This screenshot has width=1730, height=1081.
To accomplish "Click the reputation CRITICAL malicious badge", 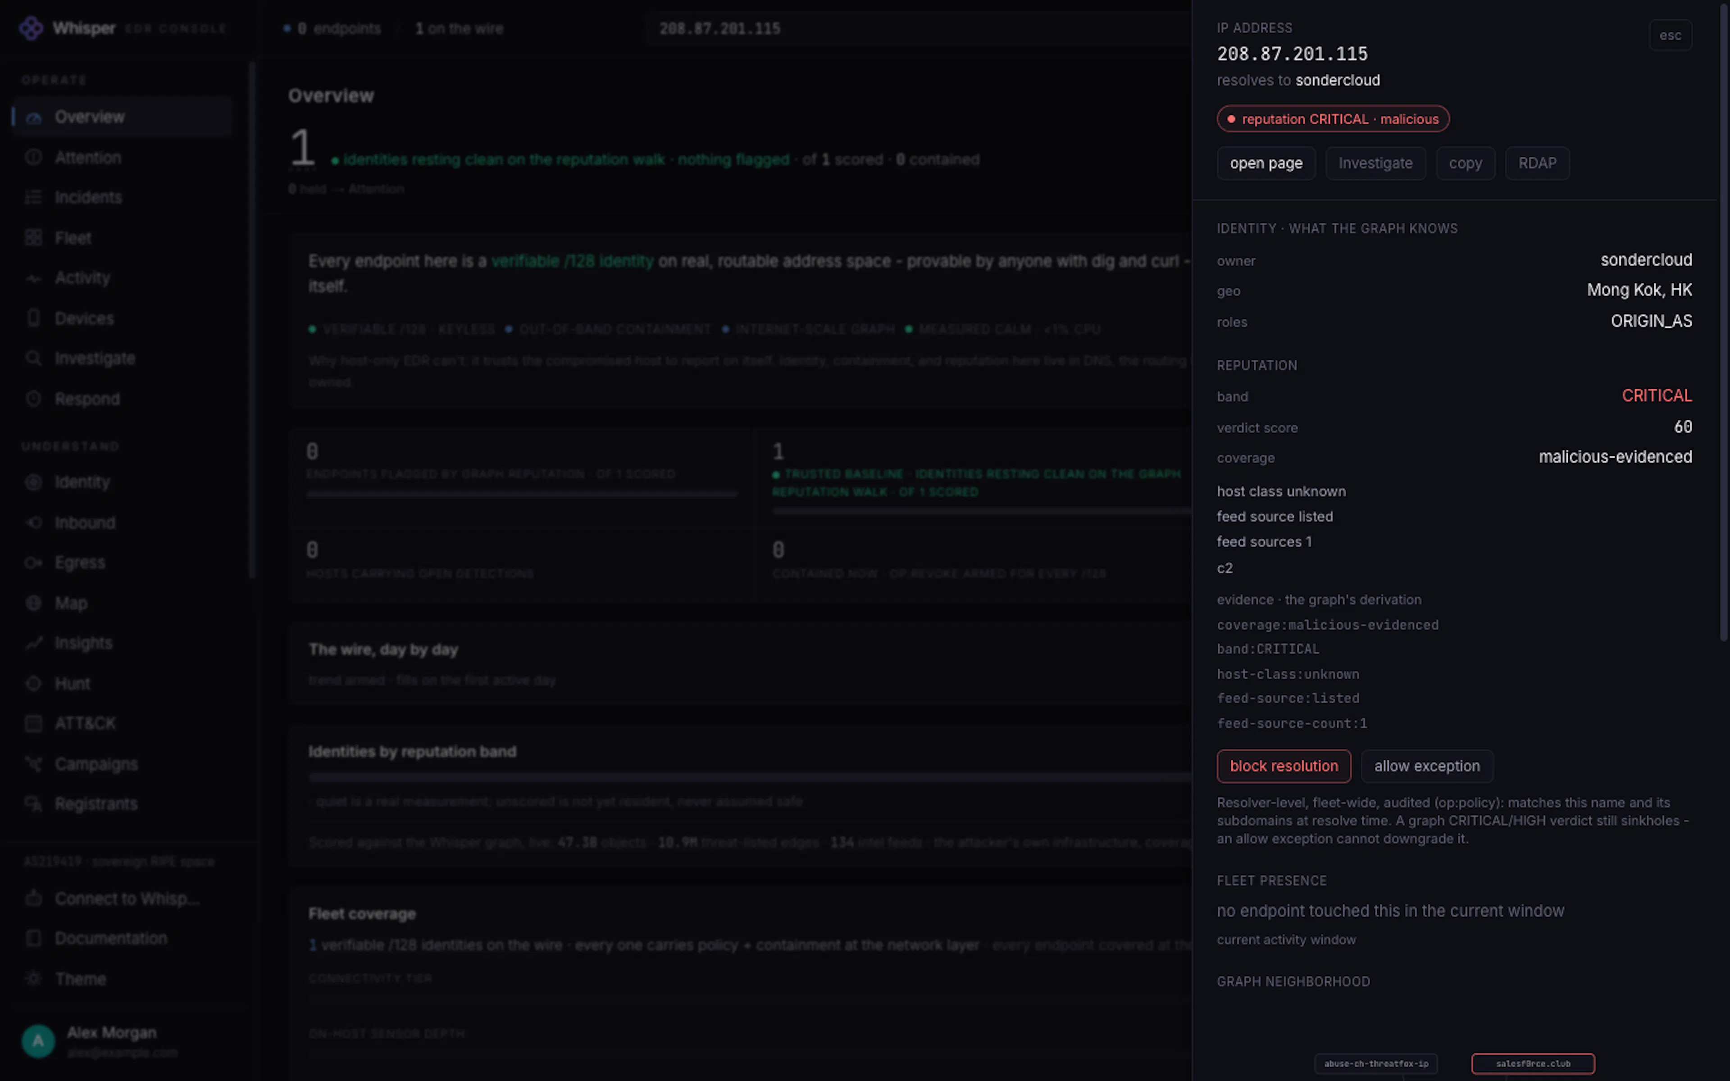I will click(1333, 118).
